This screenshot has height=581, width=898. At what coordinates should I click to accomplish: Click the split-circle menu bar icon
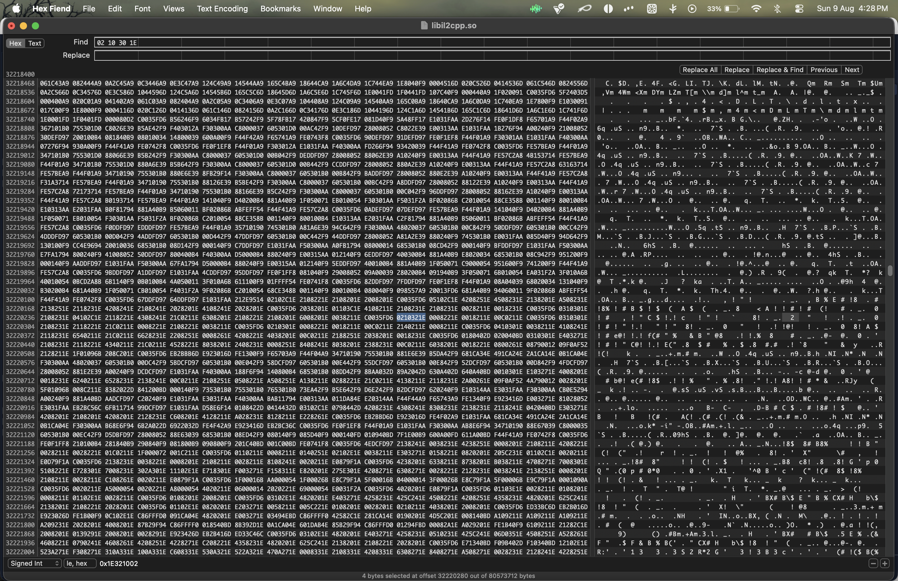[x=608, y=8]
